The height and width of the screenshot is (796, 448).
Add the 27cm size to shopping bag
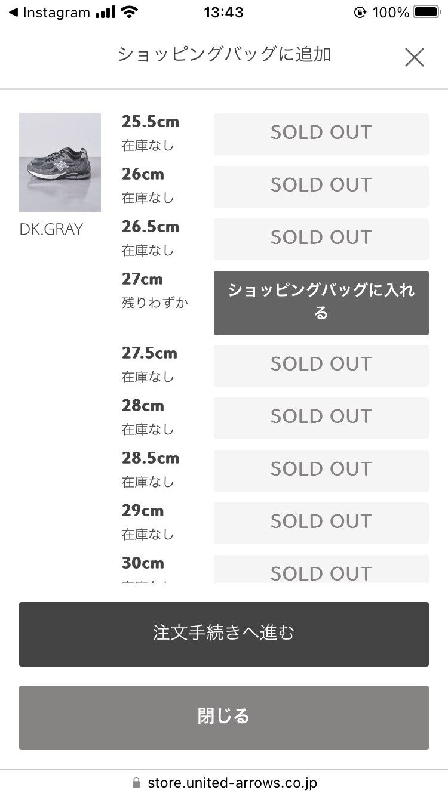coord(321,303)
